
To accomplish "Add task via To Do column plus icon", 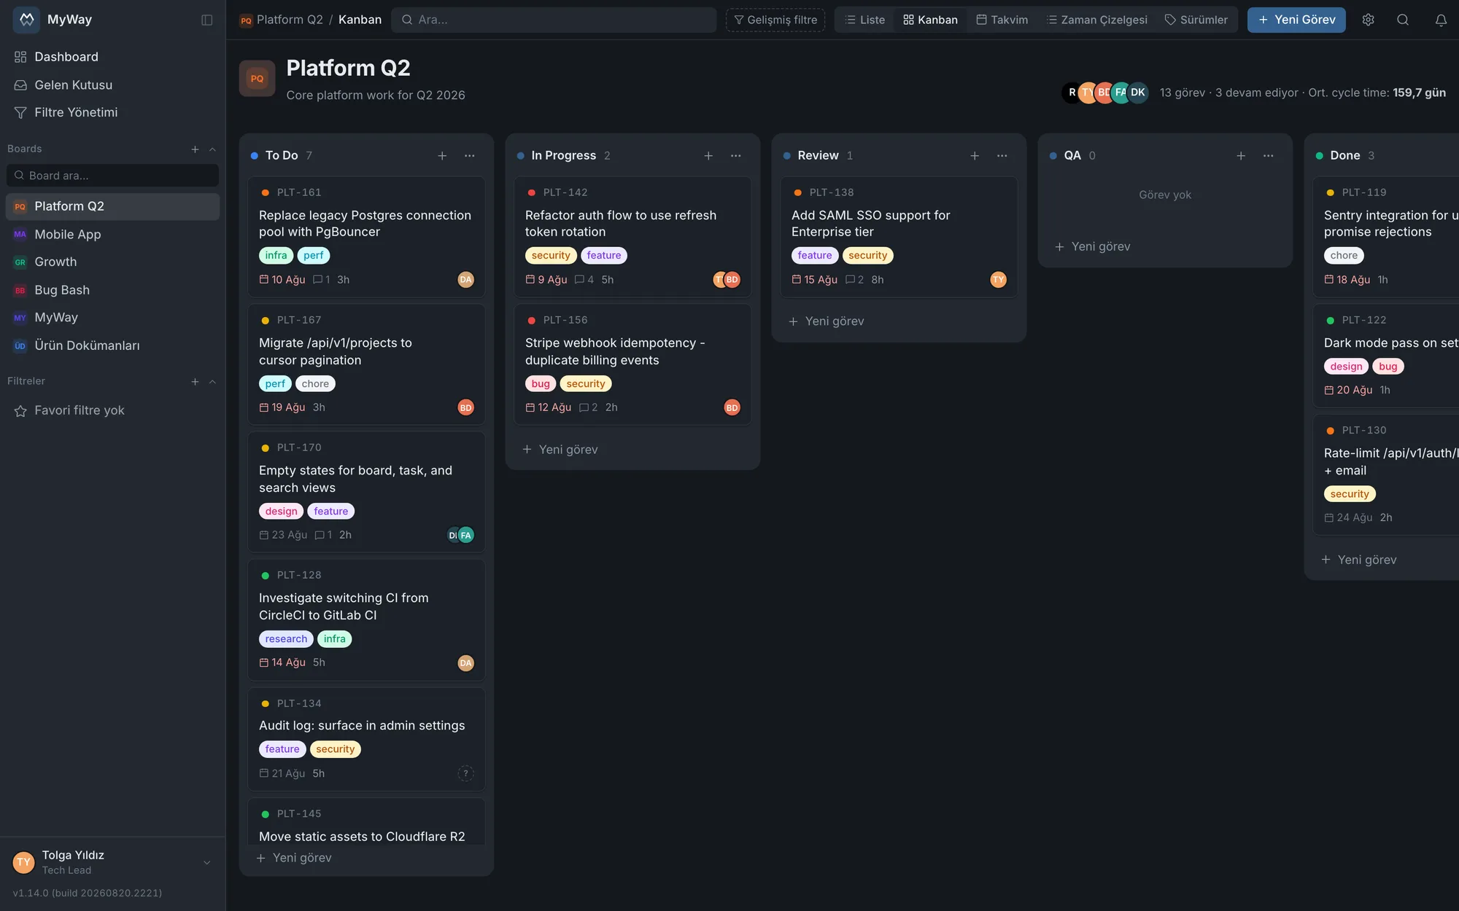I will pyautogui.click(x=442, y=155).
